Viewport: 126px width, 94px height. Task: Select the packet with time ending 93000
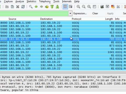[63, 55]
